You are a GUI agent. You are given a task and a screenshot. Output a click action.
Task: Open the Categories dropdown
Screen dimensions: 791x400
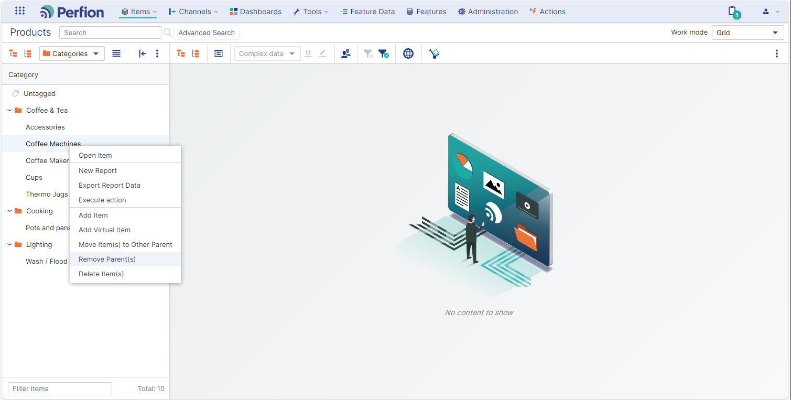(x=72, y=53)
